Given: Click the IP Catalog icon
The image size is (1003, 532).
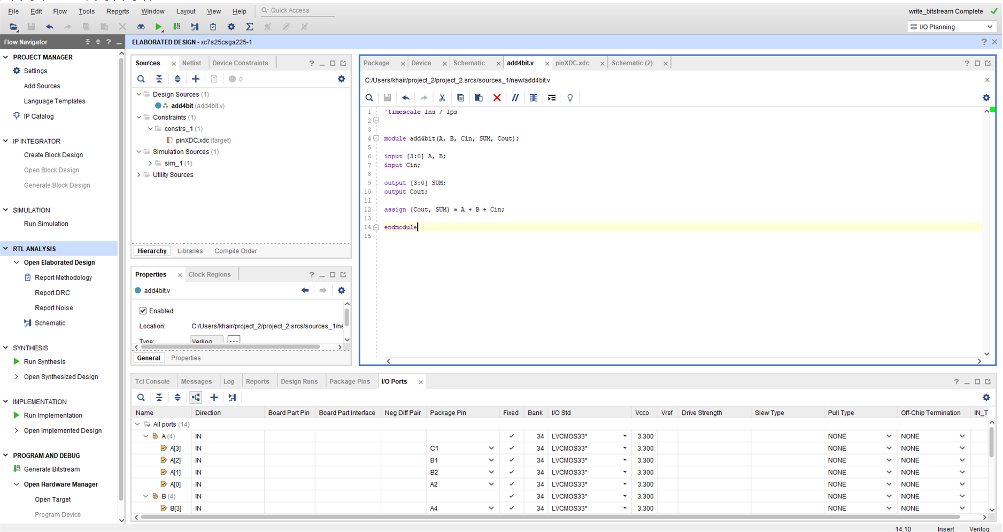Looking at the screenshot, I should pyautogui.click(x=17, y=116).
